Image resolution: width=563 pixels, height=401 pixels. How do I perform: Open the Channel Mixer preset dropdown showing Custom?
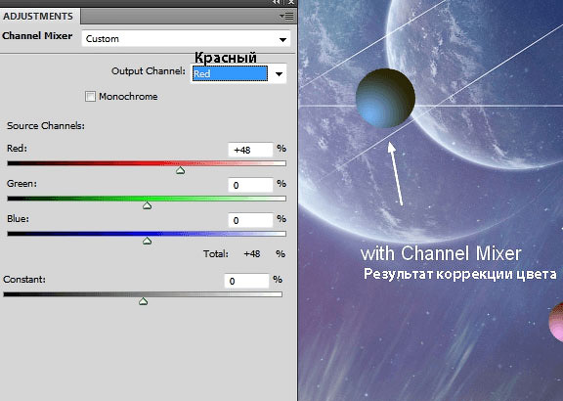(x=186, y=39)
